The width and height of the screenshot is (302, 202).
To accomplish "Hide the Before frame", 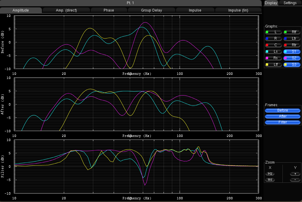I will pos(282,110).
